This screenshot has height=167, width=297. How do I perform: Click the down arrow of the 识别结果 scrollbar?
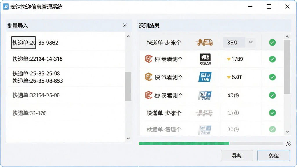287,132
